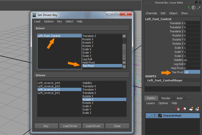The image size is (202, 135).
Task: Click the hyperbolic arrow icon in Channel Box
Action: click(x=199, y=8)
